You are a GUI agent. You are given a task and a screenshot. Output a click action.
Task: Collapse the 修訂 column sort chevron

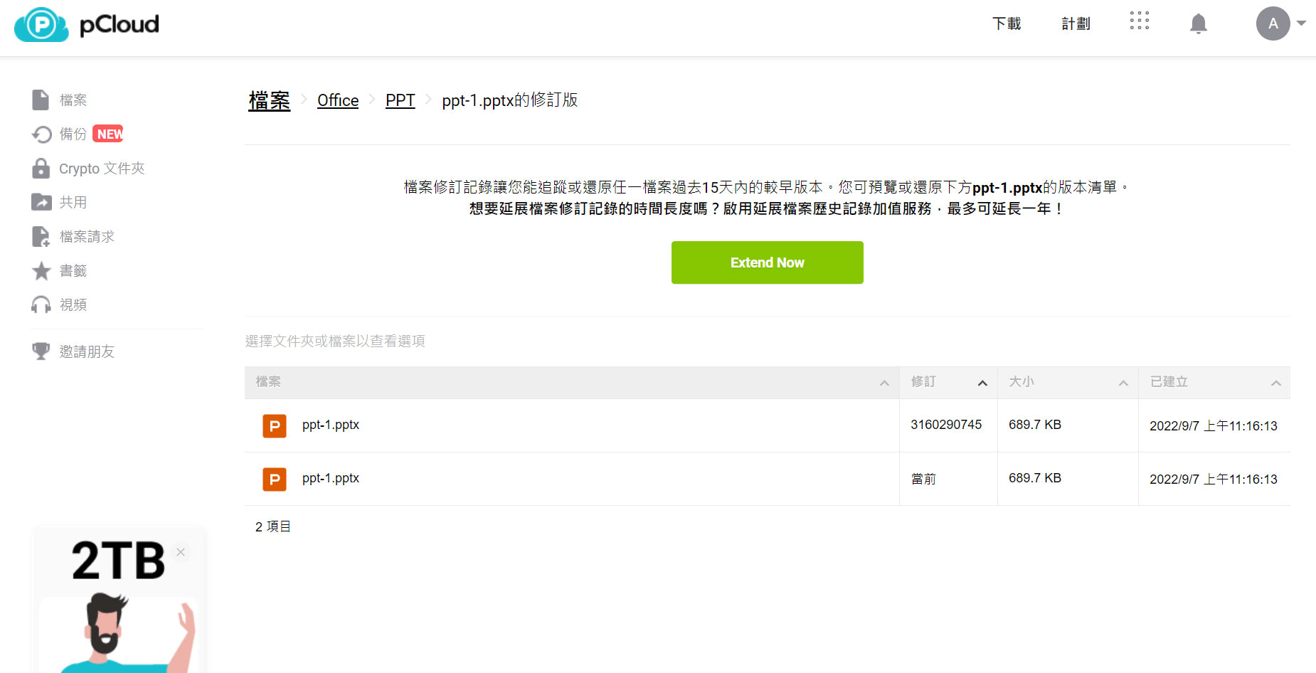pos(982,382)
